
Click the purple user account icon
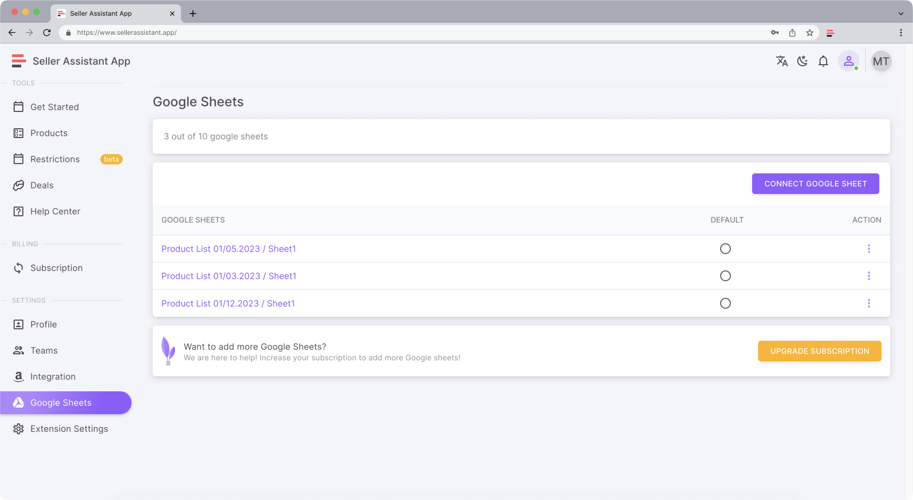pos(848,61)
